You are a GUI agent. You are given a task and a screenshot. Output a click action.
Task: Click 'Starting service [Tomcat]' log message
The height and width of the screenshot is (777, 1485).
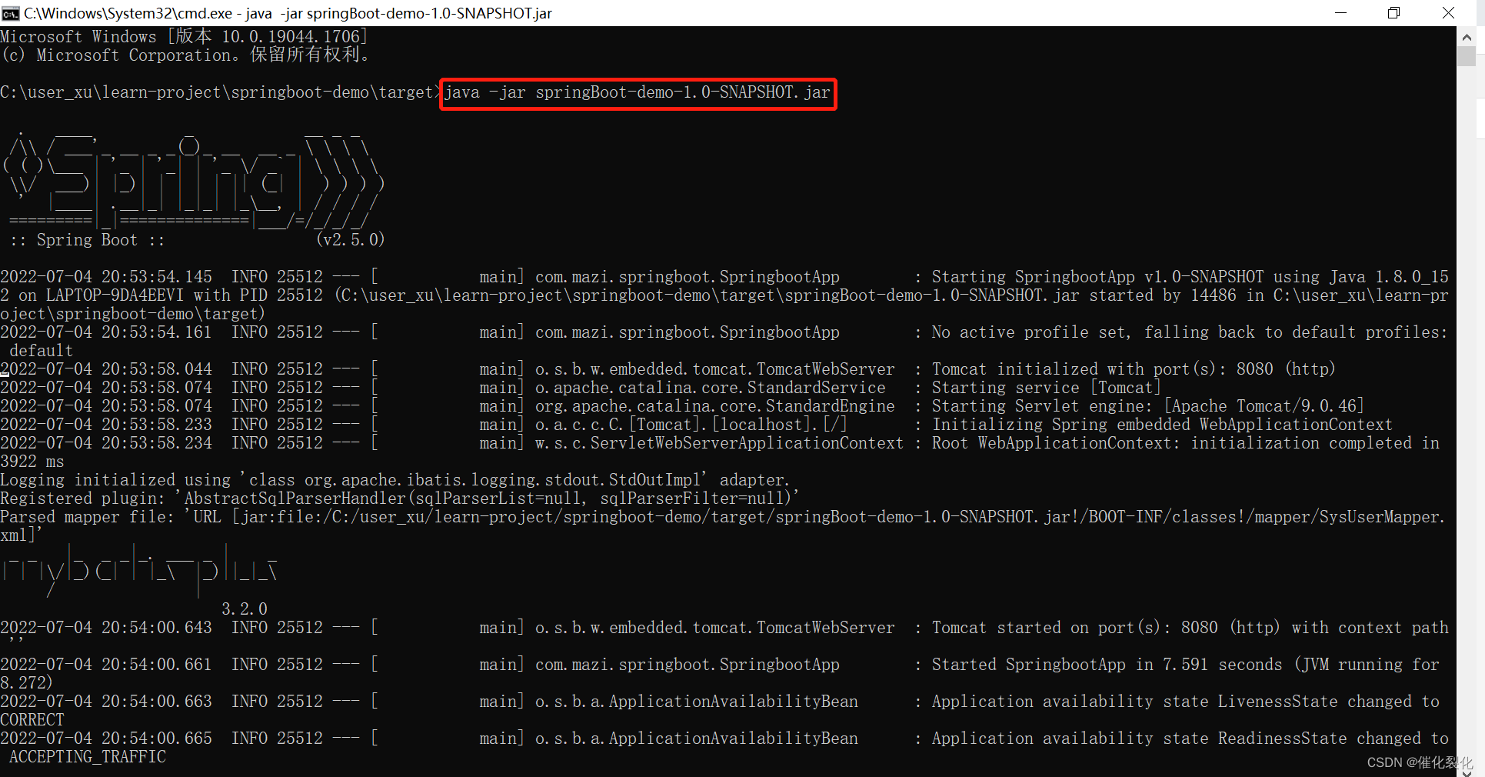[1046, 388]
